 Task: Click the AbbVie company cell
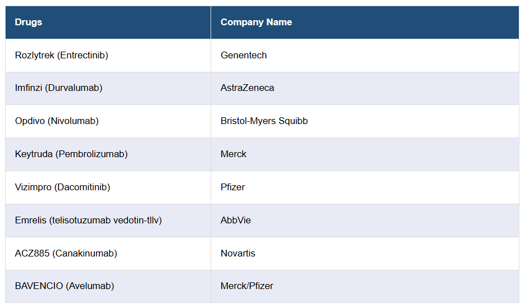[x=236, y=220]
